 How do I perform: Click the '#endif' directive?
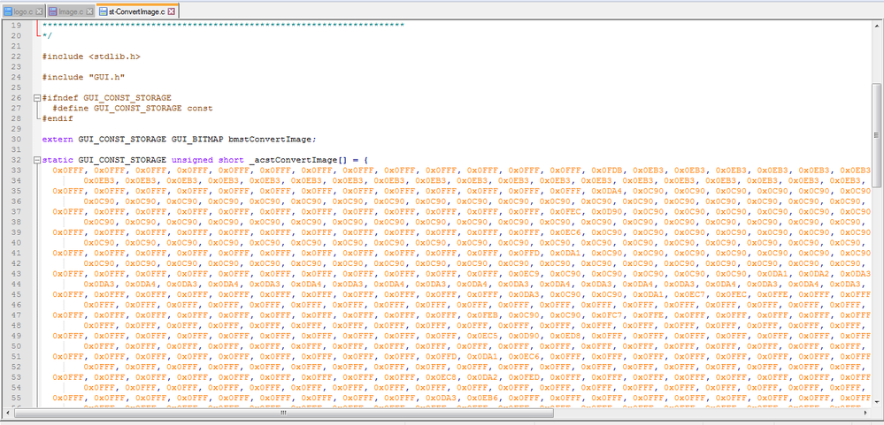(x=58, y=118)
